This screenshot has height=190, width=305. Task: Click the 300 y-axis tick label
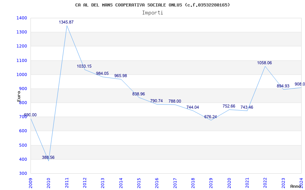[23, 174]
